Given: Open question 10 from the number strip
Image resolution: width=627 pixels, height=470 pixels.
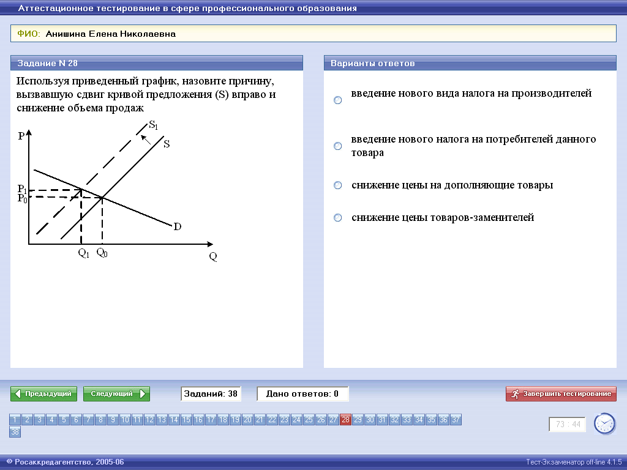Looking at the screenshot, I should click(x=125, y=420).
